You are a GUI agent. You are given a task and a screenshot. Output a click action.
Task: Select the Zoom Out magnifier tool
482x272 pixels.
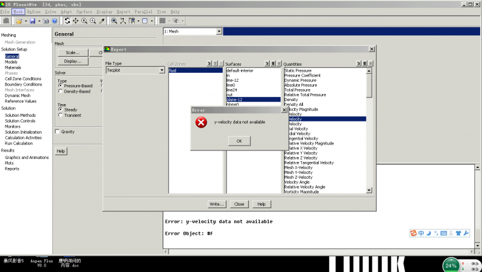(x=93, y=21)
